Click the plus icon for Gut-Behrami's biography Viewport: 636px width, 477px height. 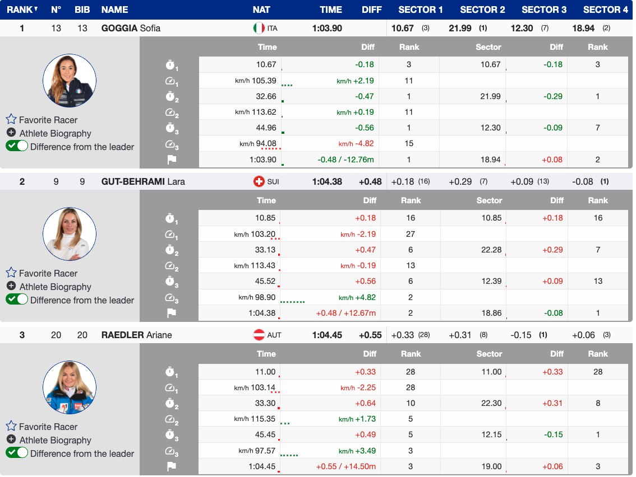click(11, 286)
